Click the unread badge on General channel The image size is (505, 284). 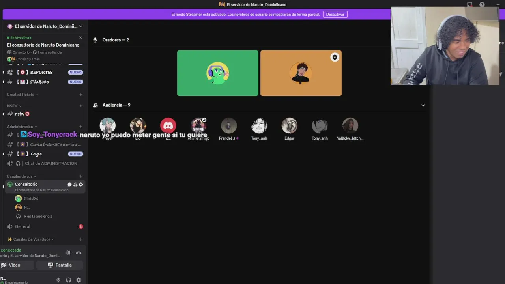point(81,226)
